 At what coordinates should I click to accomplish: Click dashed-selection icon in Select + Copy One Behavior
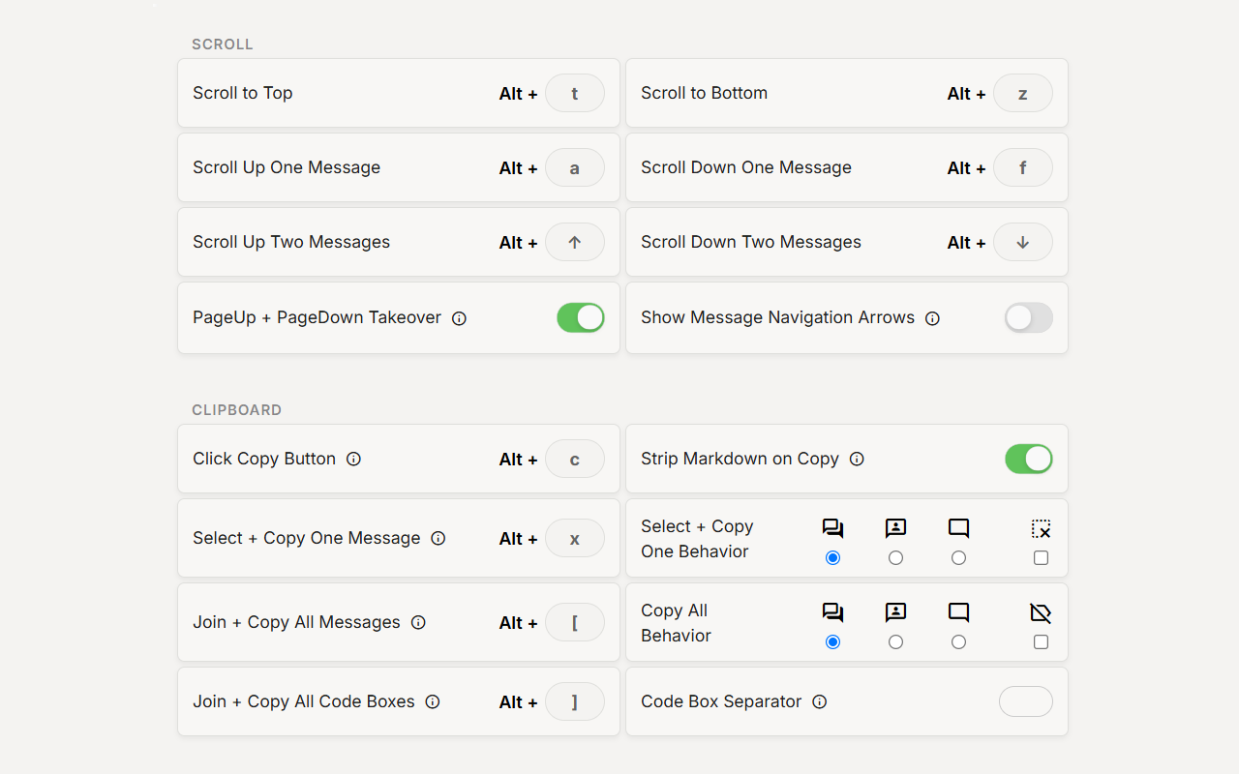(x=1041, y=529)
